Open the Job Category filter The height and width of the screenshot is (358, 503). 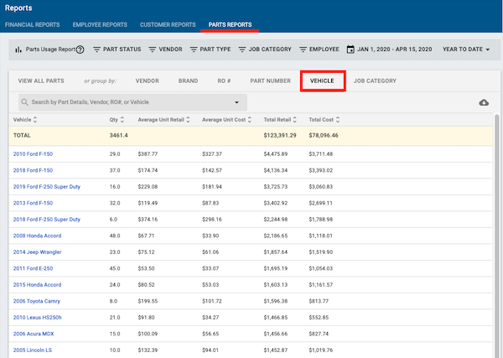pyautogui.click(x=265, y=49)
